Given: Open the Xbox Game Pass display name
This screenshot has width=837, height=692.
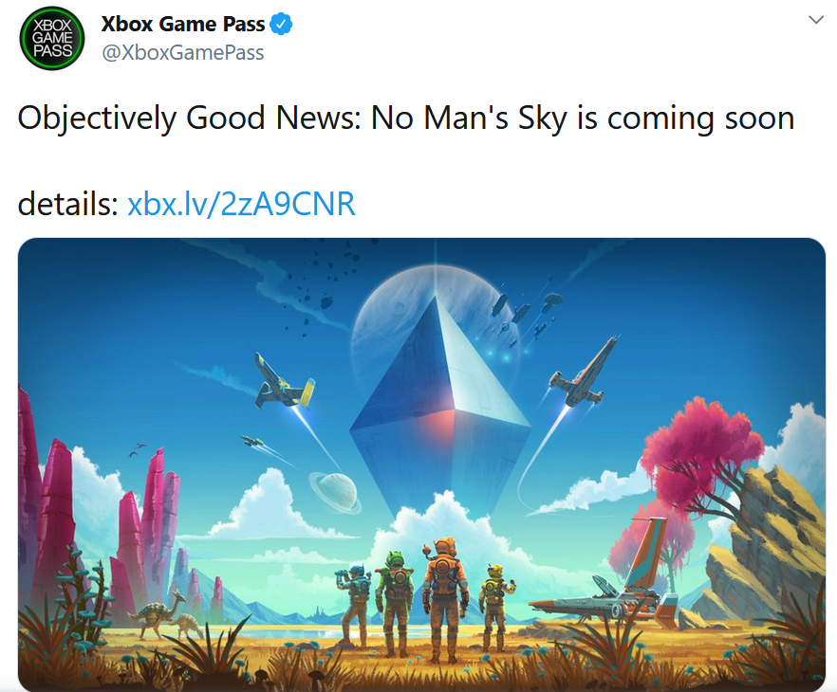Looking at the screenshot, I should coord(182,24).
